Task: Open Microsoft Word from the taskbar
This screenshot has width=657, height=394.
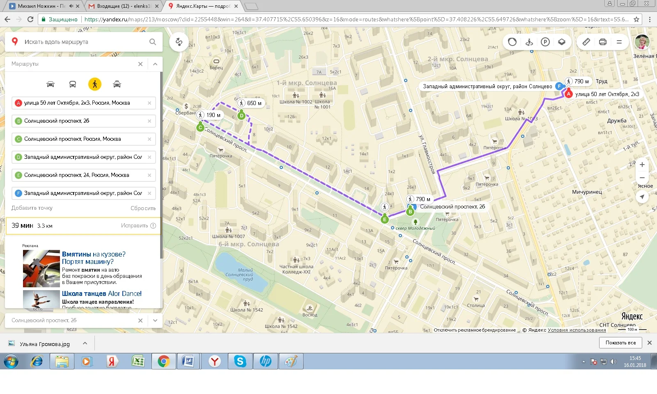Action: coord(189,362)
